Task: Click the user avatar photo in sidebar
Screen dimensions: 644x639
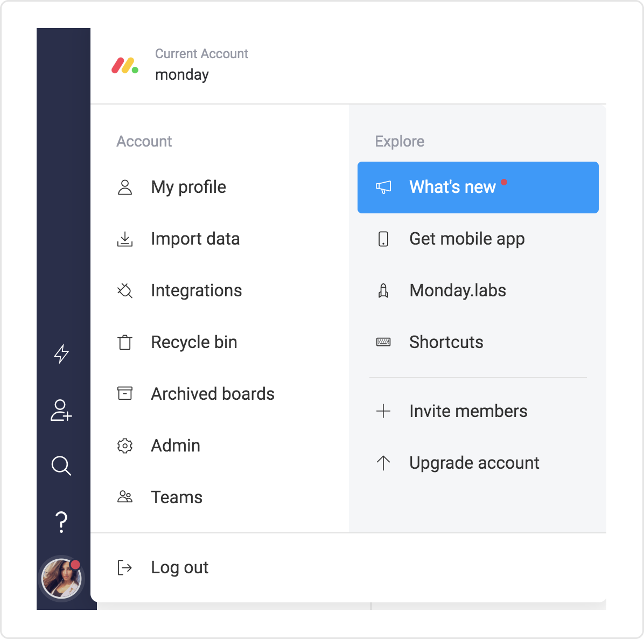Action: [x=61, y=579]
